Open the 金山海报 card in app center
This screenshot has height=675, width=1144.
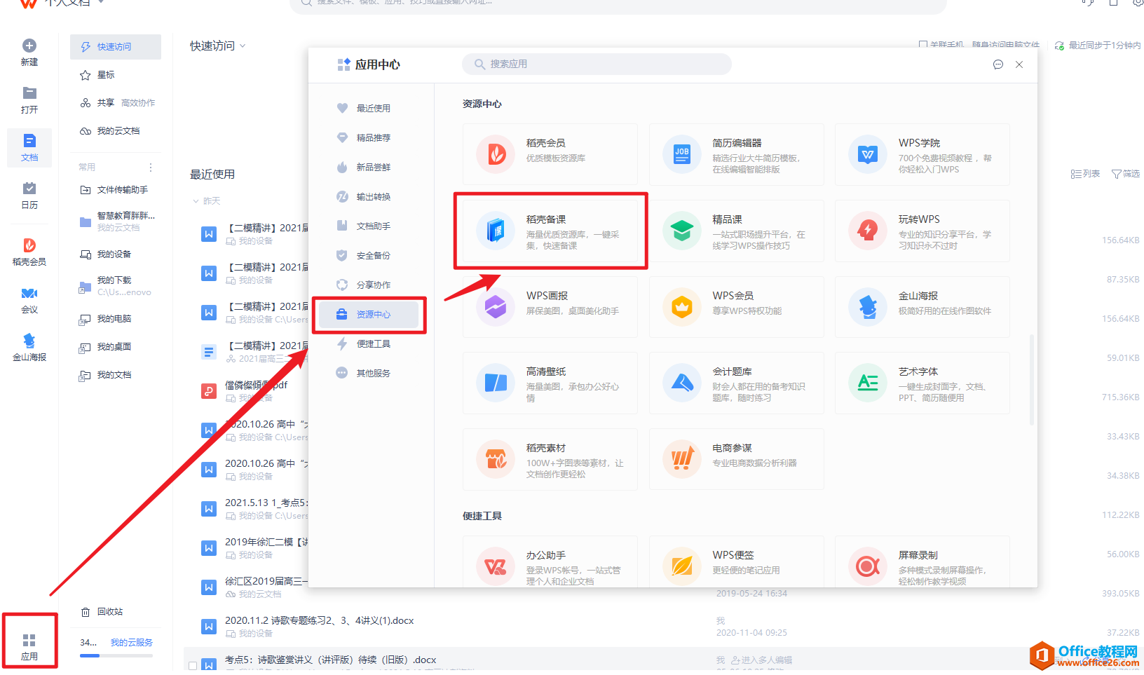[x=922, y=307]
